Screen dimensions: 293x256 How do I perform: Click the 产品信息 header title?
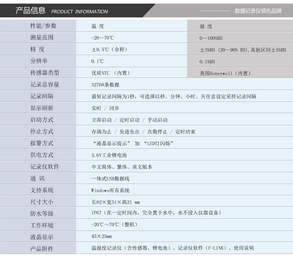tap(30, 11)
